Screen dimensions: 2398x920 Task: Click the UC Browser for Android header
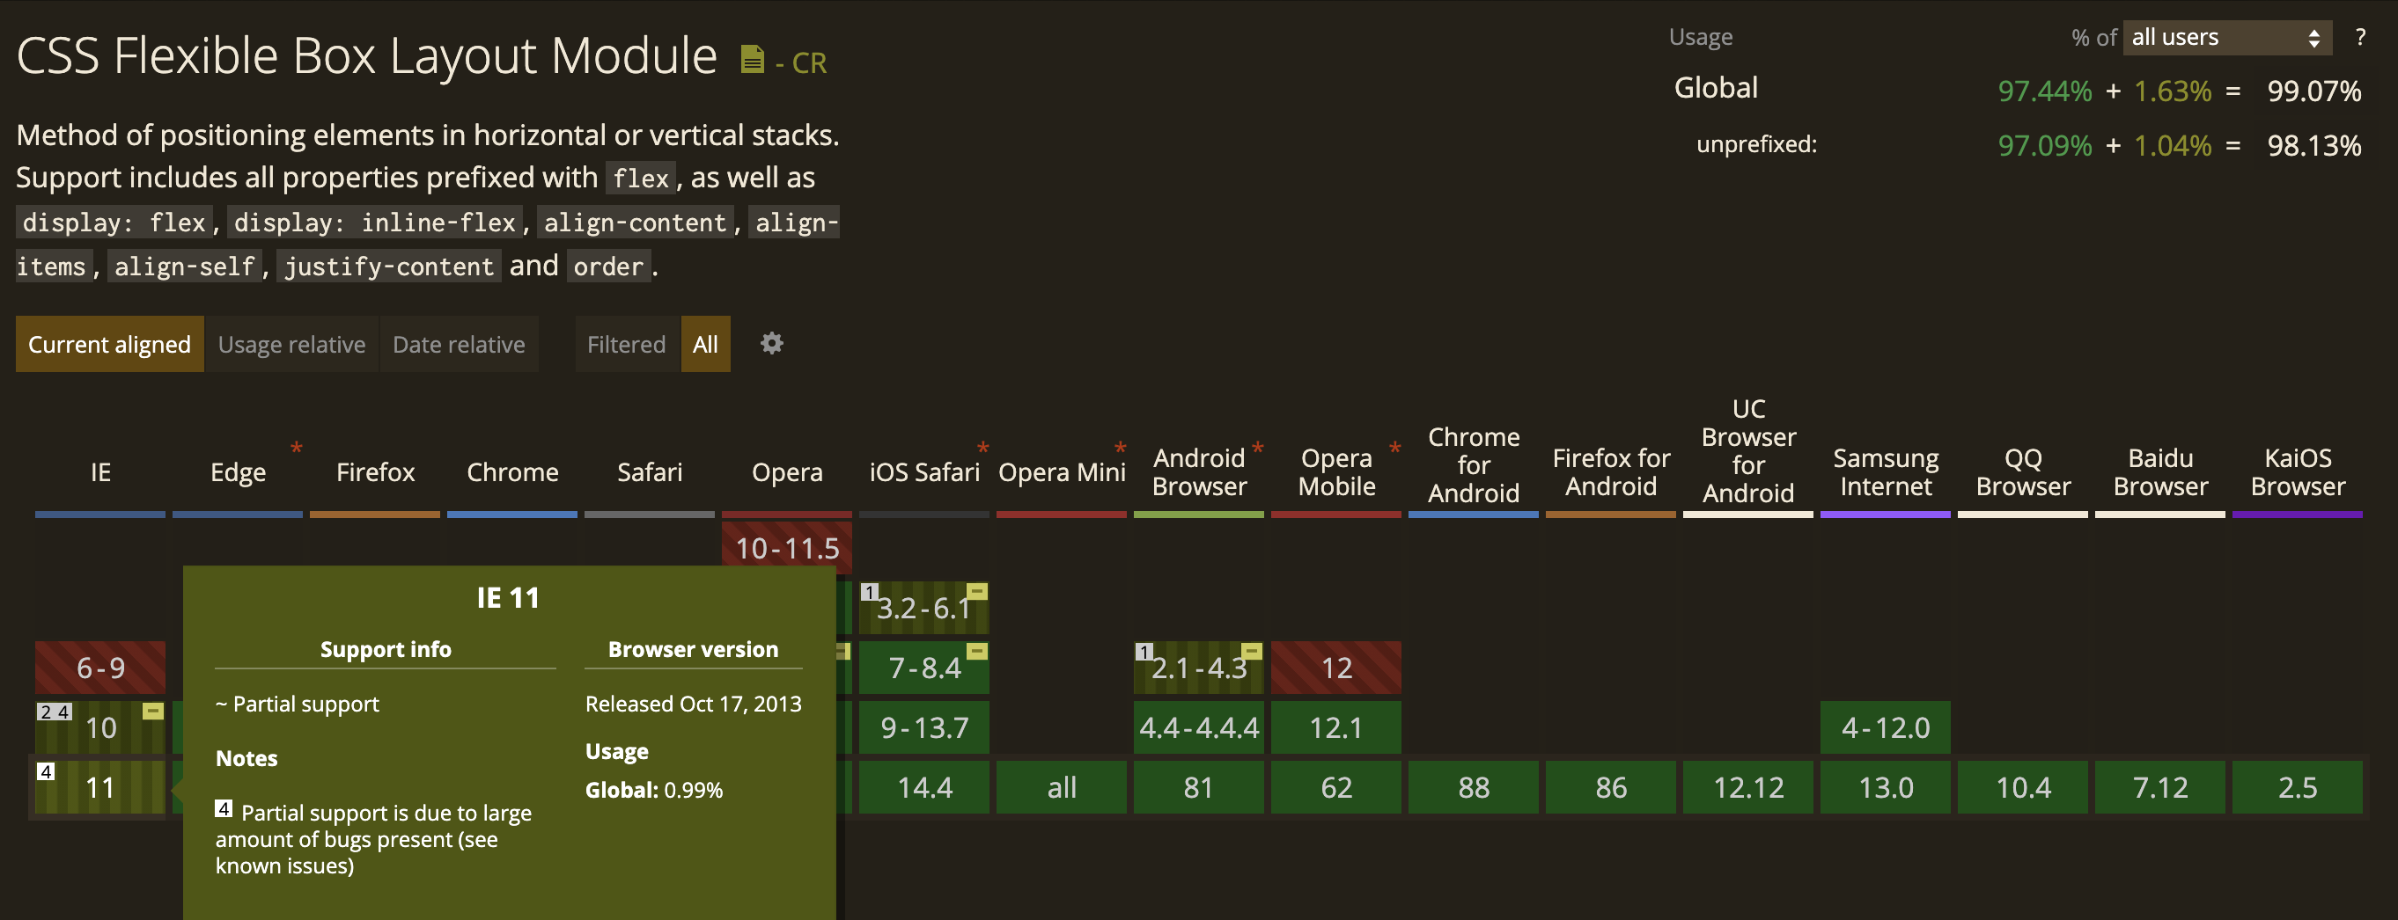(x=1748, y=451)
